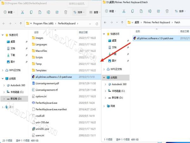
Task: Open 新建 menu in Patch window
Action: 111,11
